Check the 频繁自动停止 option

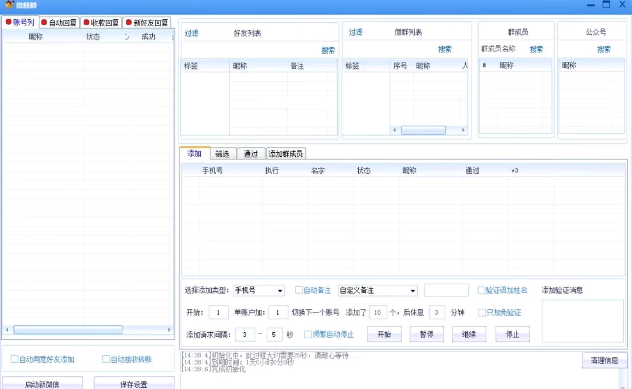pyautogui.click(x=308, y=335)
